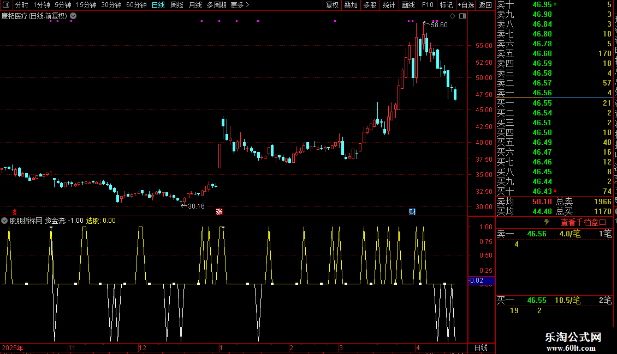
Task: Open the 股朋指标网 indicator dropdown arrow
Action: click(4, 221)
